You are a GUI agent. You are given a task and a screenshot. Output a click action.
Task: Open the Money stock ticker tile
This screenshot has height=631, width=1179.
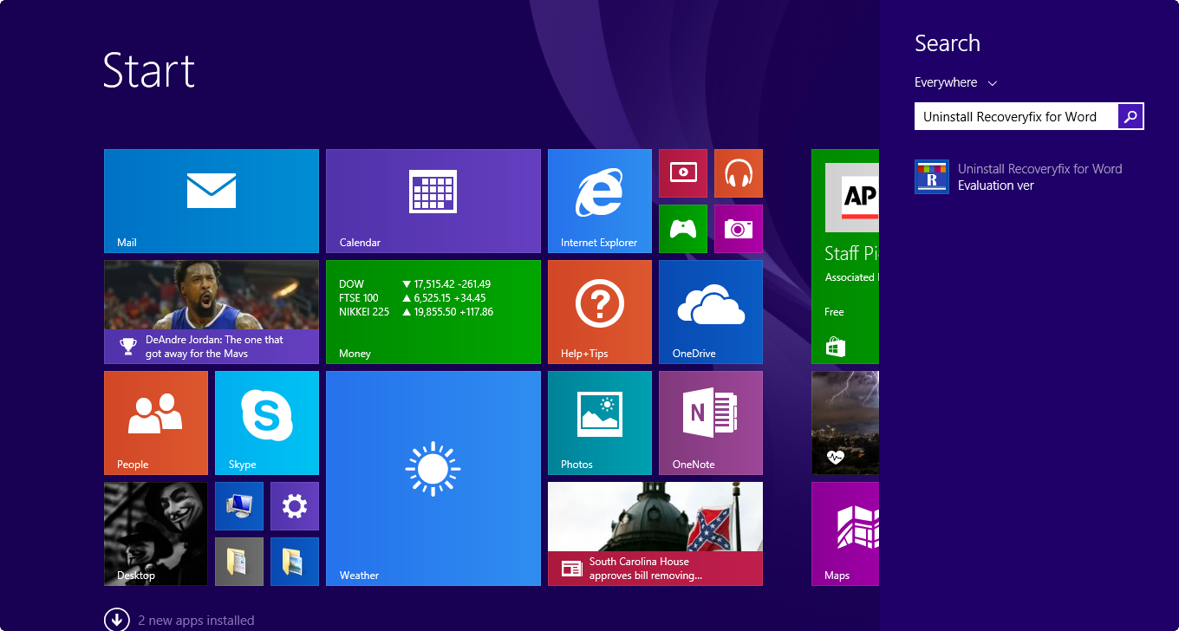point(433,312)
